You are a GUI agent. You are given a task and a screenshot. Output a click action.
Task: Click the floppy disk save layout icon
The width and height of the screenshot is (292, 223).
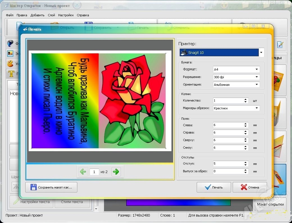tap(33, 187)
